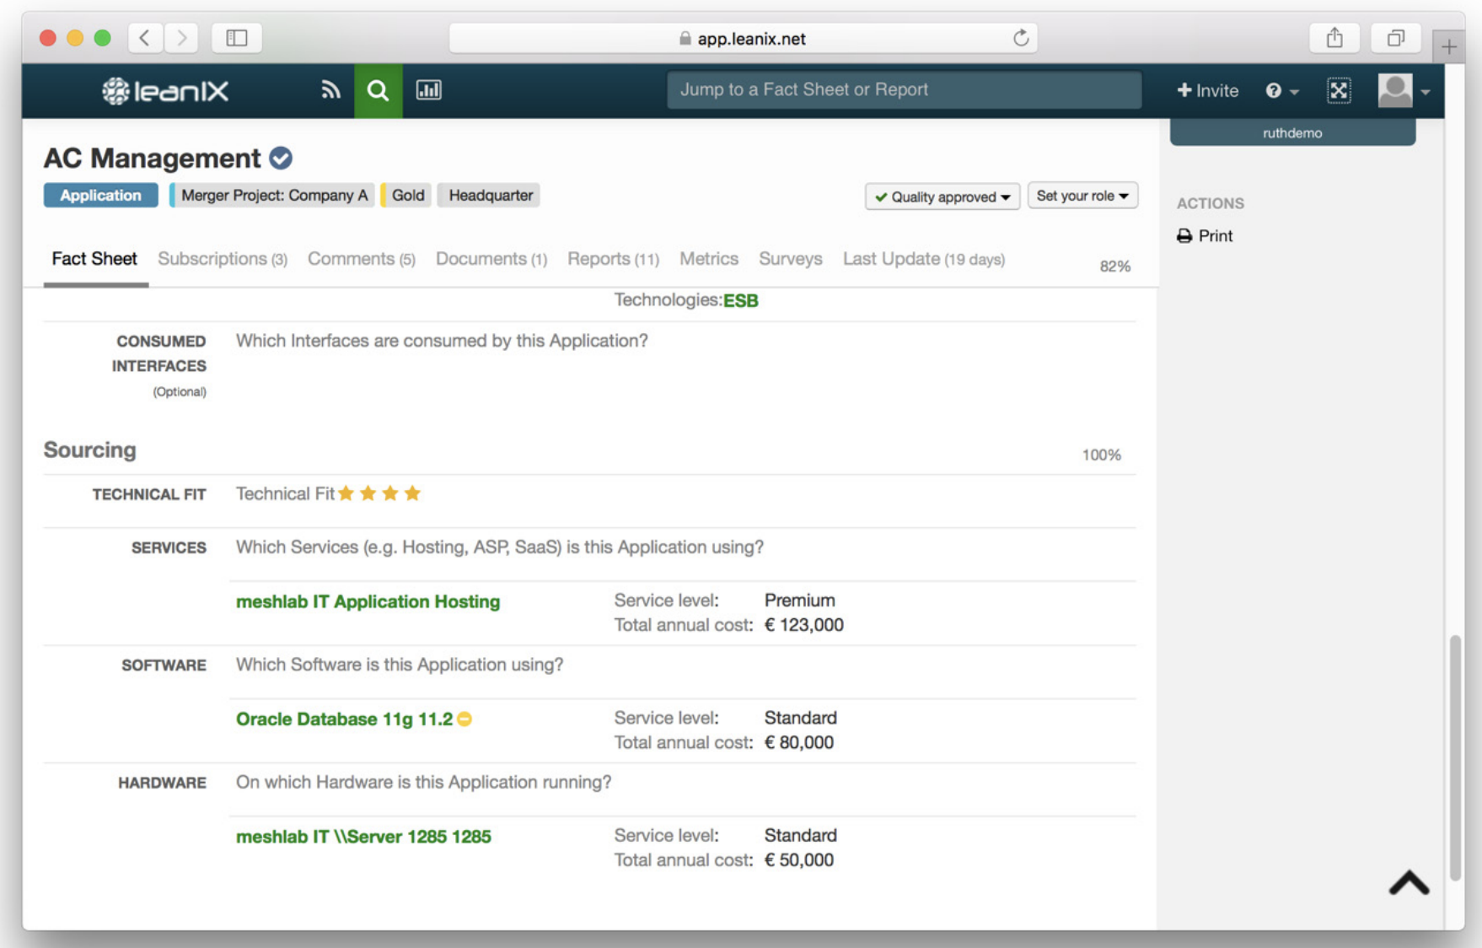Click the leanIX logo
The width and height of the screenshot is (1482, 948).
[x=165, y=90]
